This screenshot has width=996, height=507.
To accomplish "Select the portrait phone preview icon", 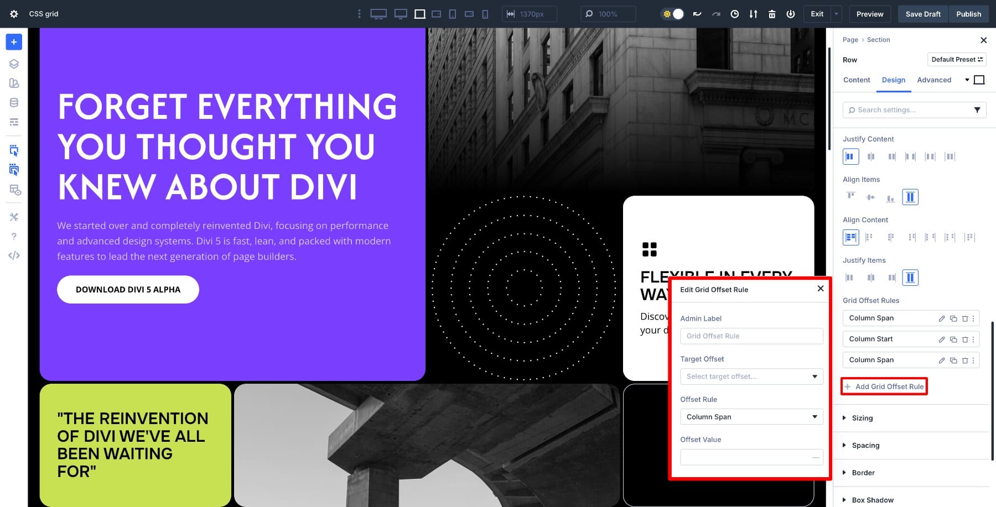I will tap(486, 14).
